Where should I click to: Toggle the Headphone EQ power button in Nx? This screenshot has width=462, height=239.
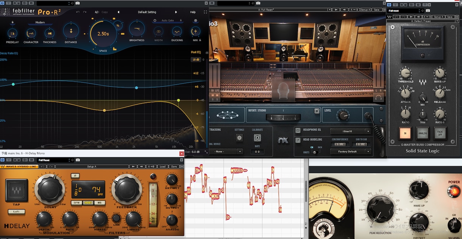[298, 131]
